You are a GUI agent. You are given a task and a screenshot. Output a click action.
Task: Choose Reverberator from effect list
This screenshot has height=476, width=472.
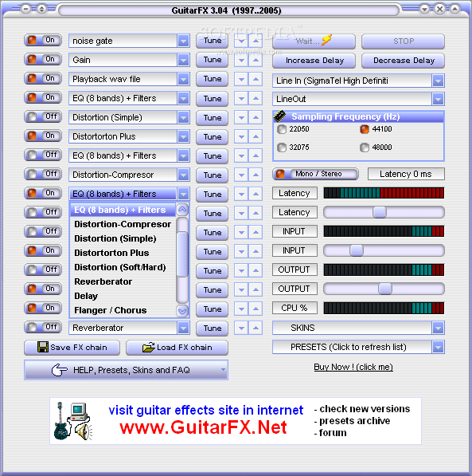pyautogui.click(x=123, y=281)
